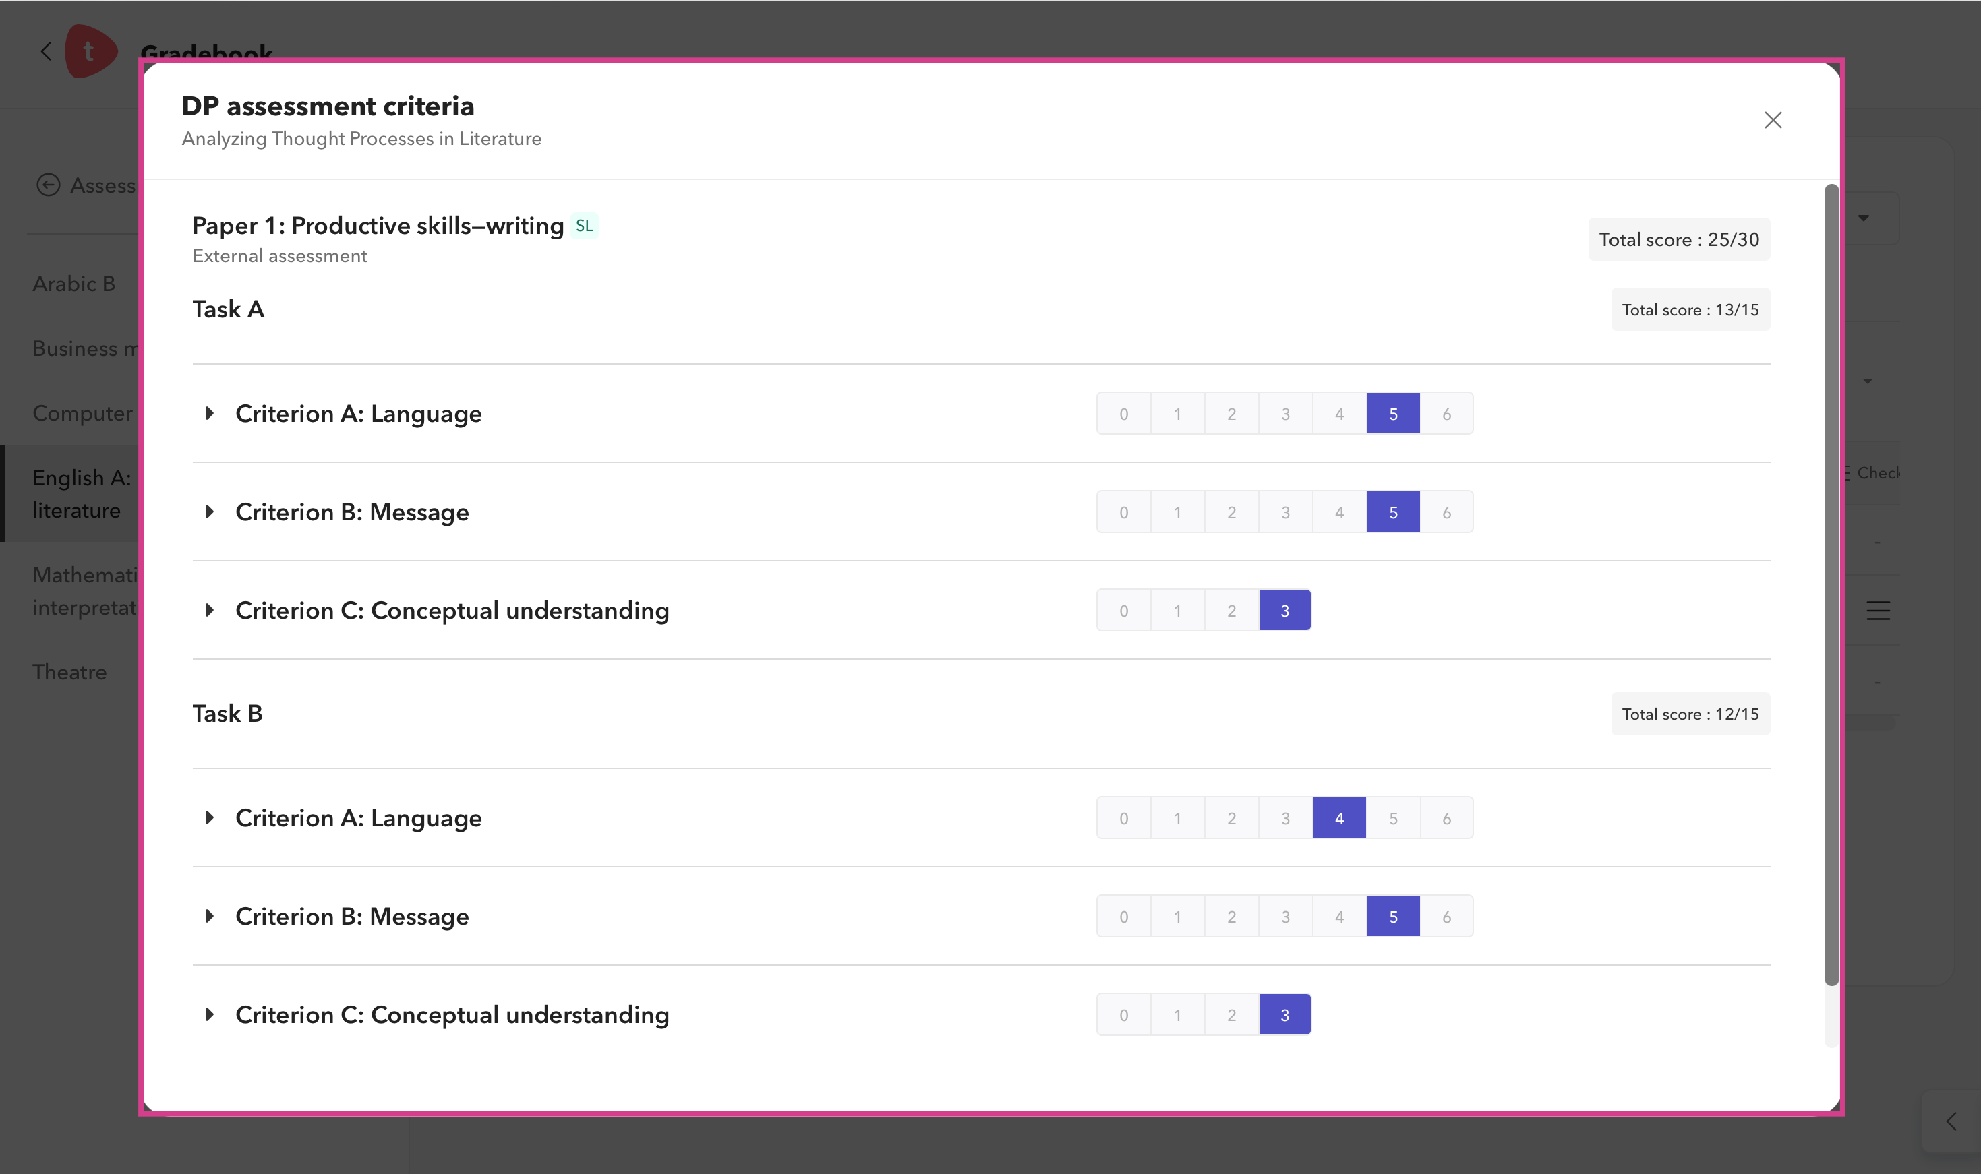Give Task A Criterion A: Language a 6
This screenshot has height=1174, width=1981.
pyautogui.click(x=1447, y=414)
